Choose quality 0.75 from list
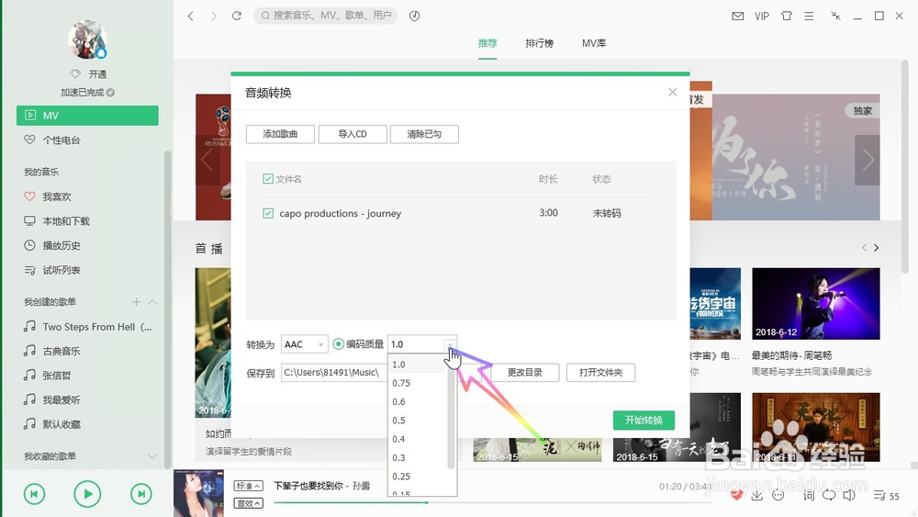The height and width of the screenshot is (517, 918). (x=418, y=383)
